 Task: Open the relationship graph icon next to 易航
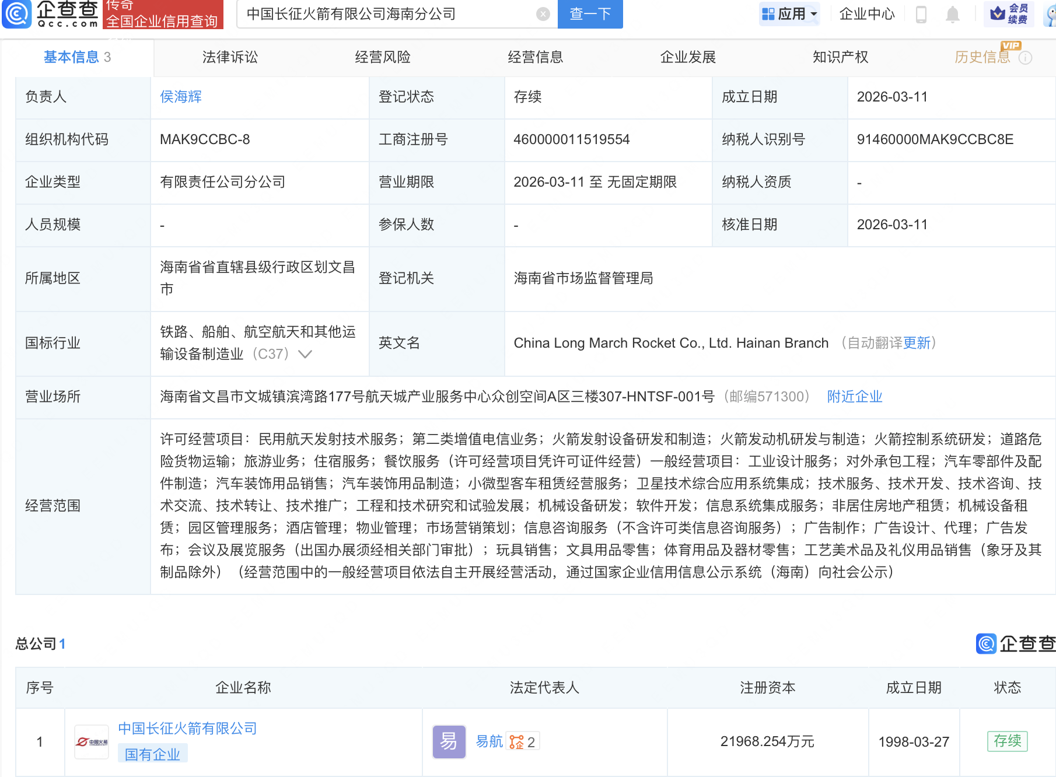pyautogui.click(x=517, y=742)
